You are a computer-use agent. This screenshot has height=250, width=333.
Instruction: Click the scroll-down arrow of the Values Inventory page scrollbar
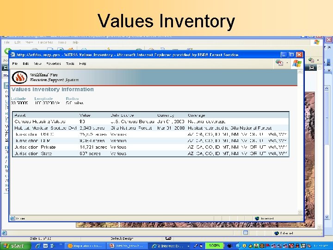pyautogui.click(x=300, y=212)
